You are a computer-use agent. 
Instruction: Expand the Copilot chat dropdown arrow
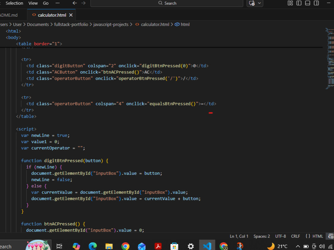[259, 3]
